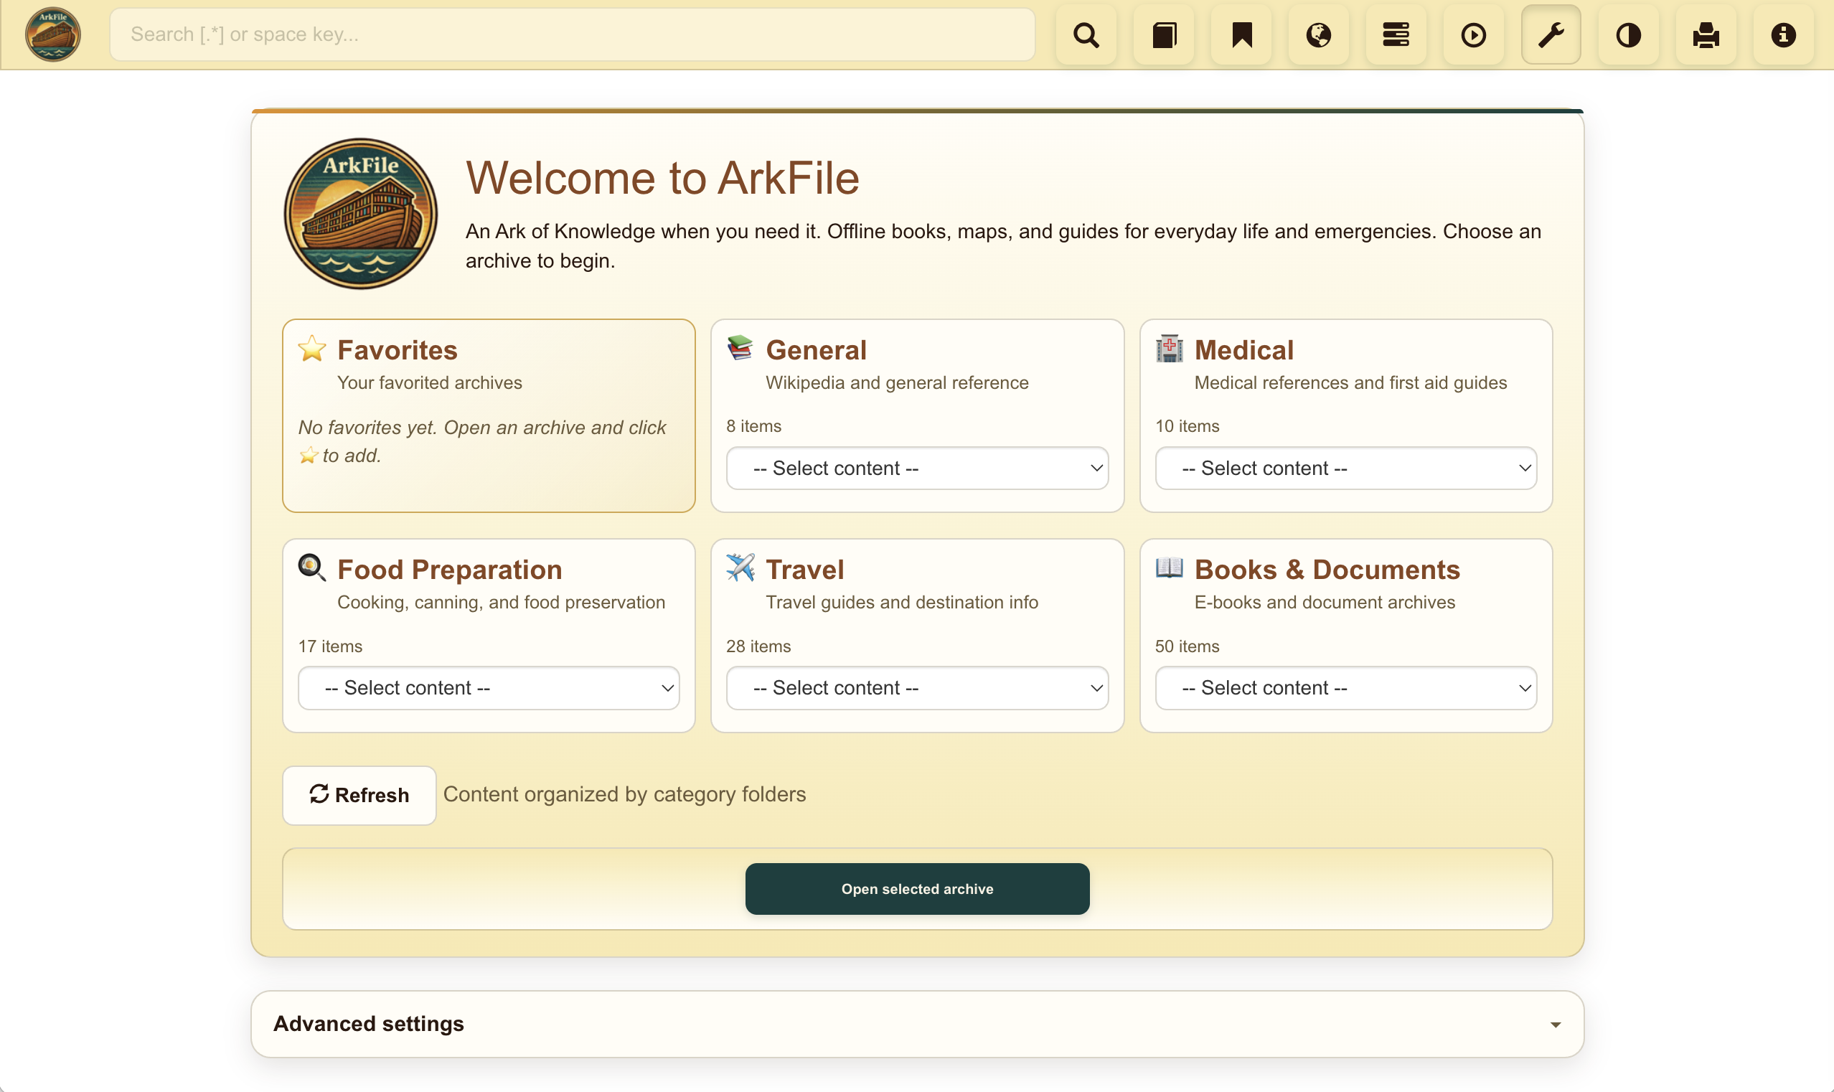The width and height of the screenshot is (1834, 1092).
Task: Open the info icon at top right
Action: pyautogui.click(x=1782, y=34)
